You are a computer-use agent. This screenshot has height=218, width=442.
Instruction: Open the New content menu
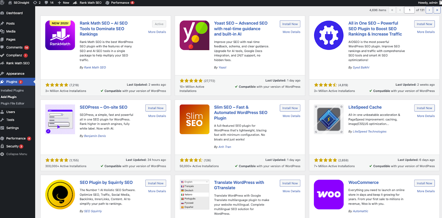tap(64, 3)
